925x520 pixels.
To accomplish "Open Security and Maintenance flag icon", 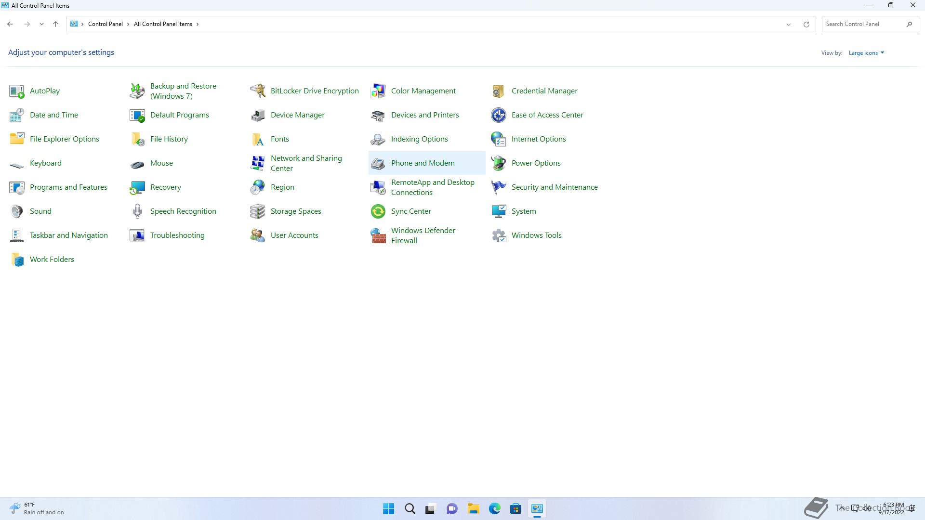I will [x=499, y=187].
